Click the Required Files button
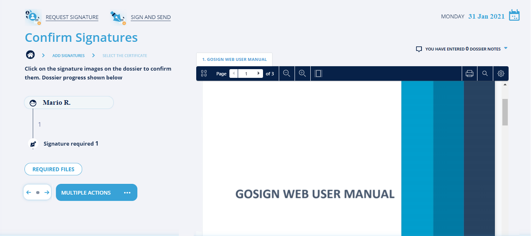This screenshot has height=236, width=531. [53, 169]
